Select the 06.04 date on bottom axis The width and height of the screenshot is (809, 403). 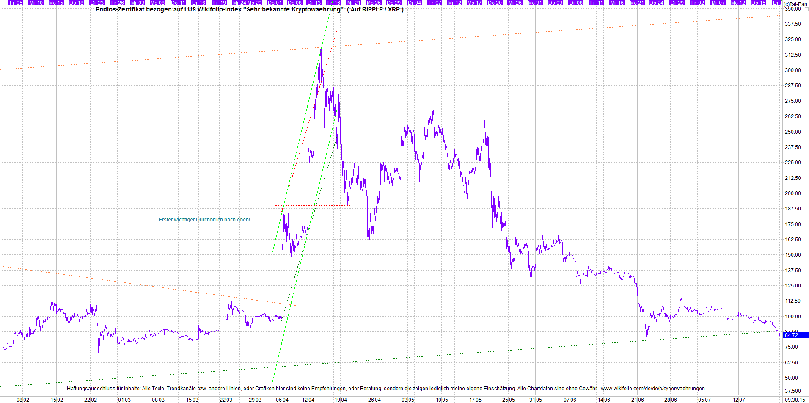[282, 400]
